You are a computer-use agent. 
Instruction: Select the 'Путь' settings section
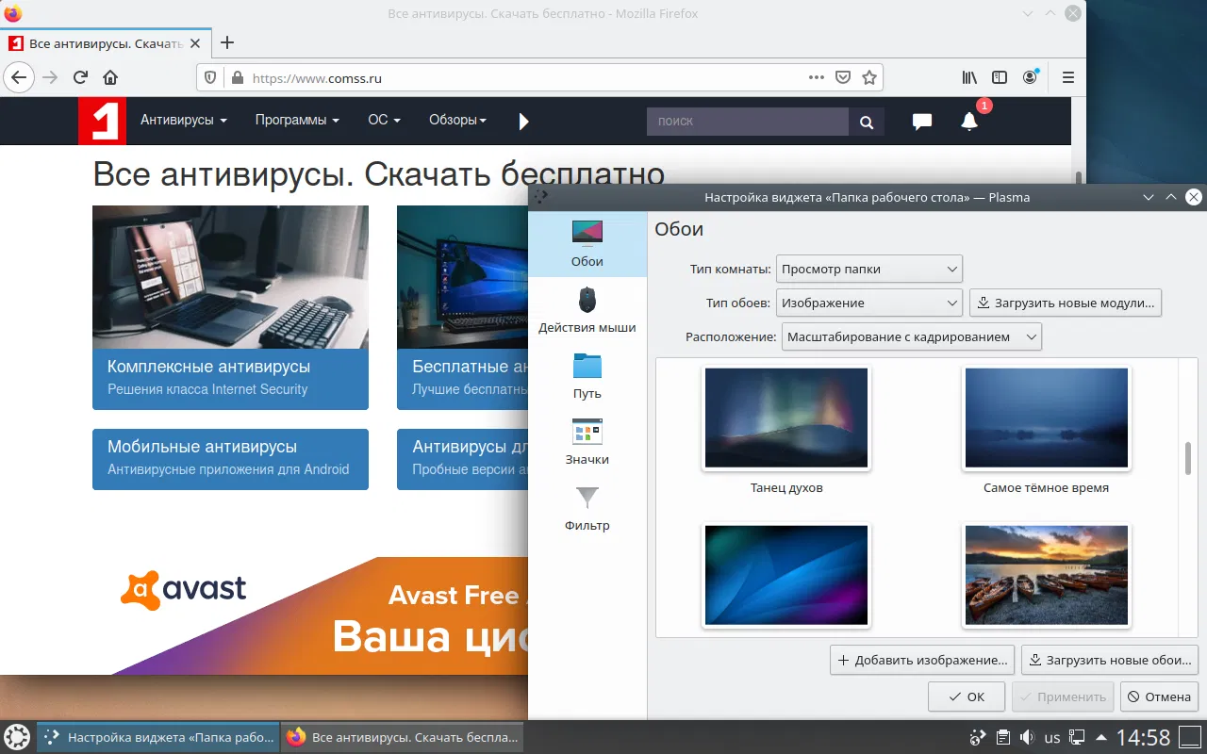pos(587,376)
